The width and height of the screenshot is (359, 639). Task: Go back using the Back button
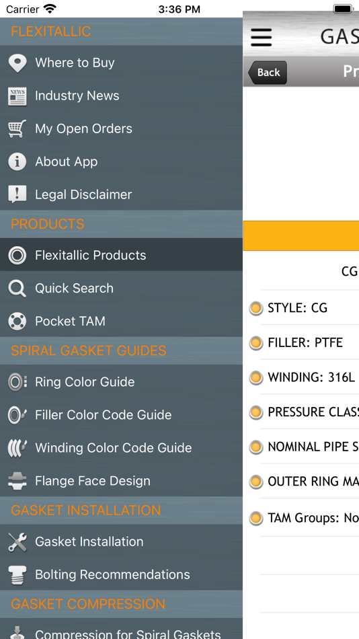268,73
